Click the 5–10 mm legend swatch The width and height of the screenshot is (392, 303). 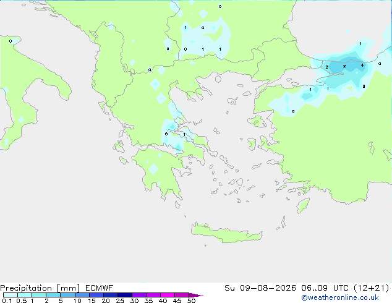[67, 295]
